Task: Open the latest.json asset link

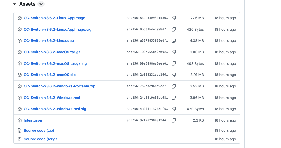Action: pyautogui.click(x=33, y=120)
